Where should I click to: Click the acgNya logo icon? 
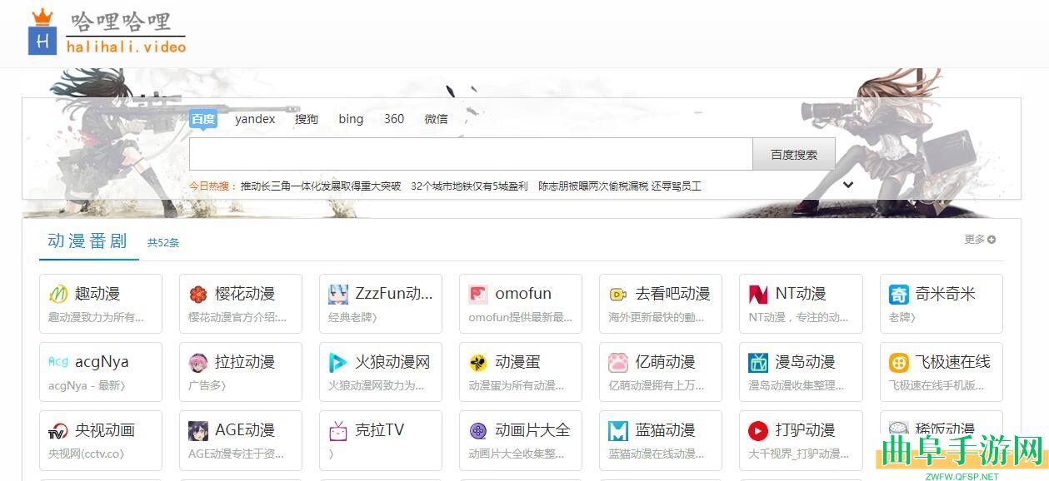(58, 362)
